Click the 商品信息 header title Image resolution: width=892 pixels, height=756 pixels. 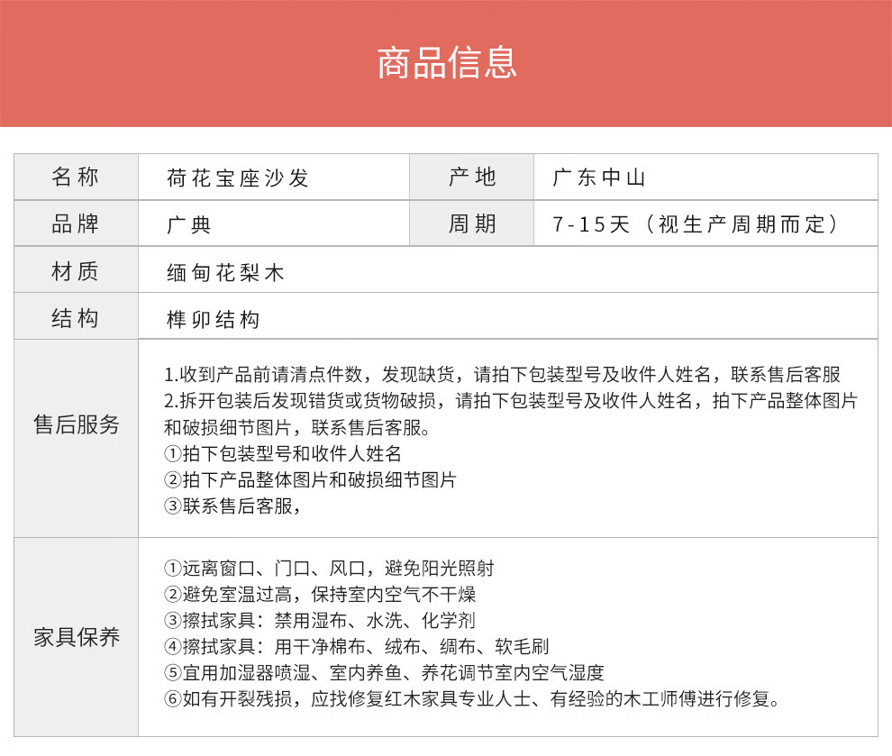point(446,63)
